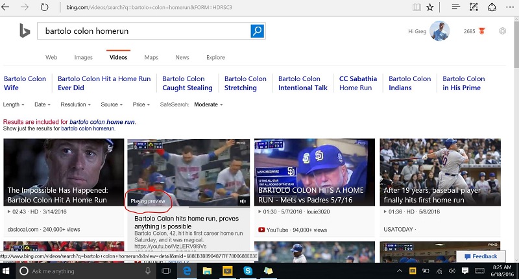519x279 pixels.
Task: Show just results for bartolo colon homerun
Action: (x=88, y=128)
